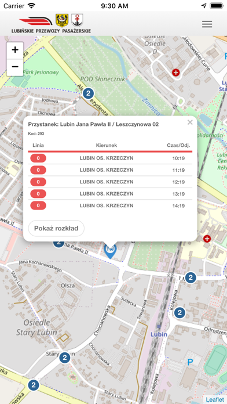
Task: Select line 0 badge for 12:19 departure
Action: coord(38,182)
